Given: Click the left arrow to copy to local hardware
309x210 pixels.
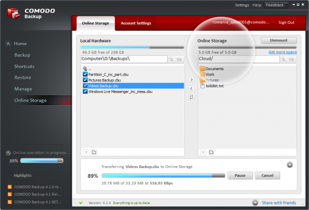Looking at the screenshot, I should point(191,88).
